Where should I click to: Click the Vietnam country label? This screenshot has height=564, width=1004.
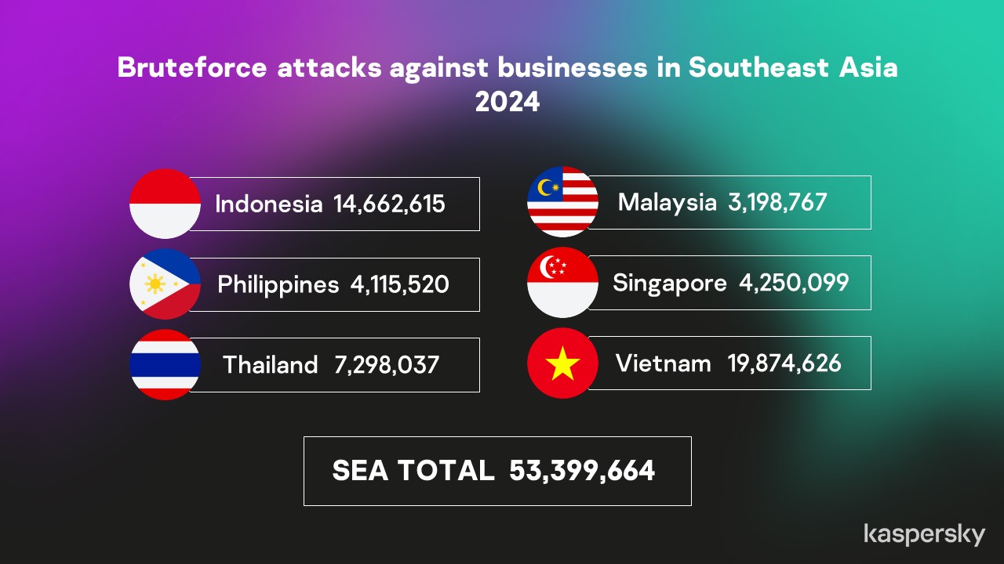click(663, 363)
